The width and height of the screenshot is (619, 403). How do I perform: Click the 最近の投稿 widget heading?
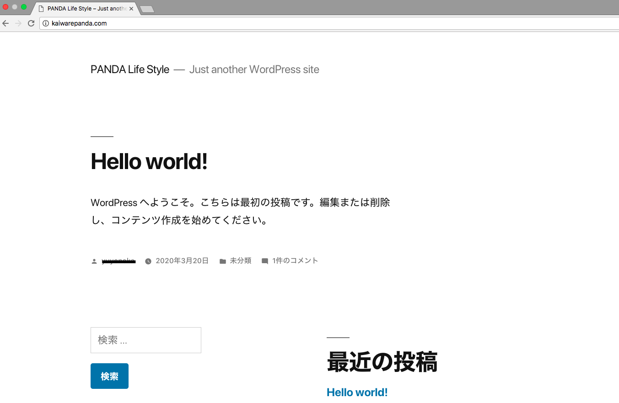coord(382,361)
